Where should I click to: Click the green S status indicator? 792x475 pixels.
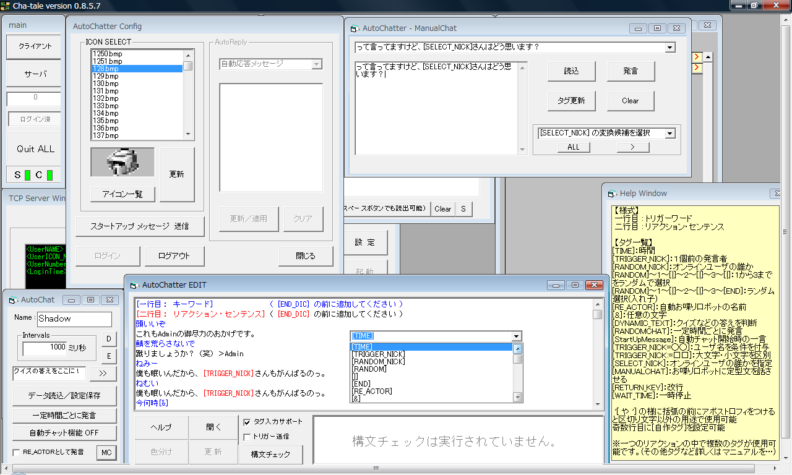[27, 175]
